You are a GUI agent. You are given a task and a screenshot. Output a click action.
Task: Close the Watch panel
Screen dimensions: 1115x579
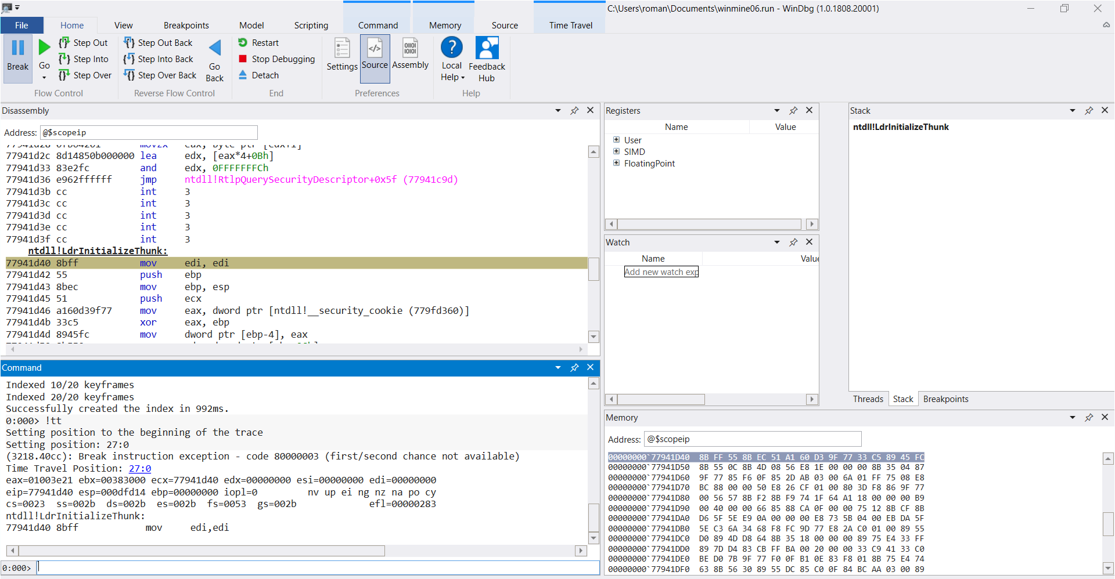(x=810, y=242)
